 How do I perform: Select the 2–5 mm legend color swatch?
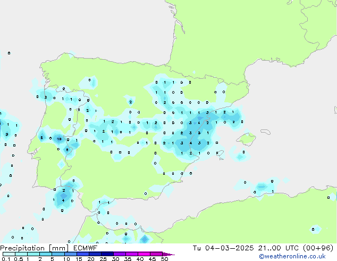pyautogui.click(x=46, y=254)
